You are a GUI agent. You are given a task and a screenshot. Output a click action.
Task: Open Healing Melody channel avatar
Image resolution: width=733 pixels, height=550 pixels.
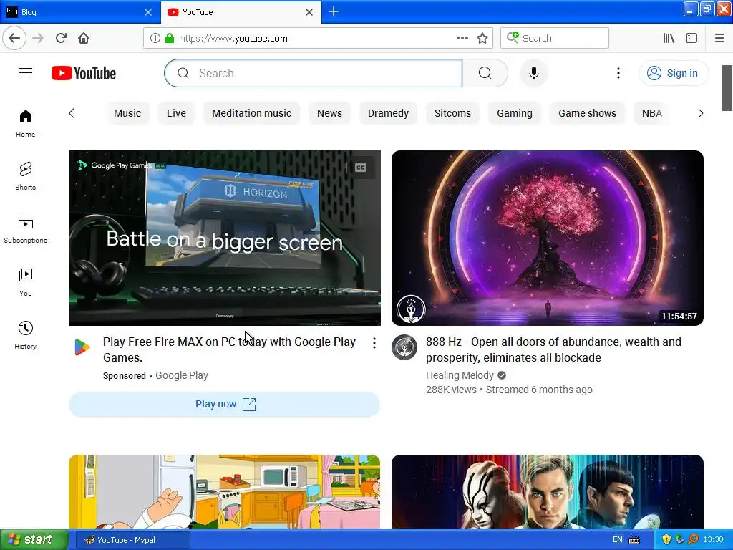pyautogui.click(x=404, y=347)
